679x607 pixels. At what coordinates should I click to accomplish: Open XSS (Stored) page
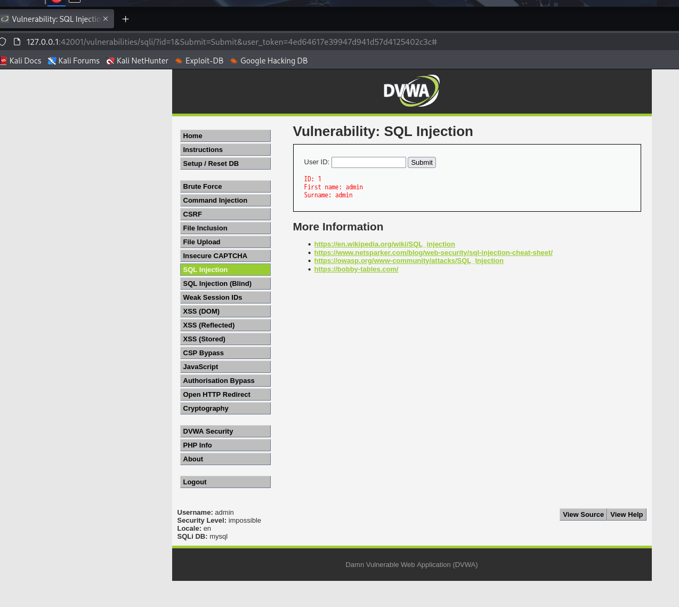225,339
